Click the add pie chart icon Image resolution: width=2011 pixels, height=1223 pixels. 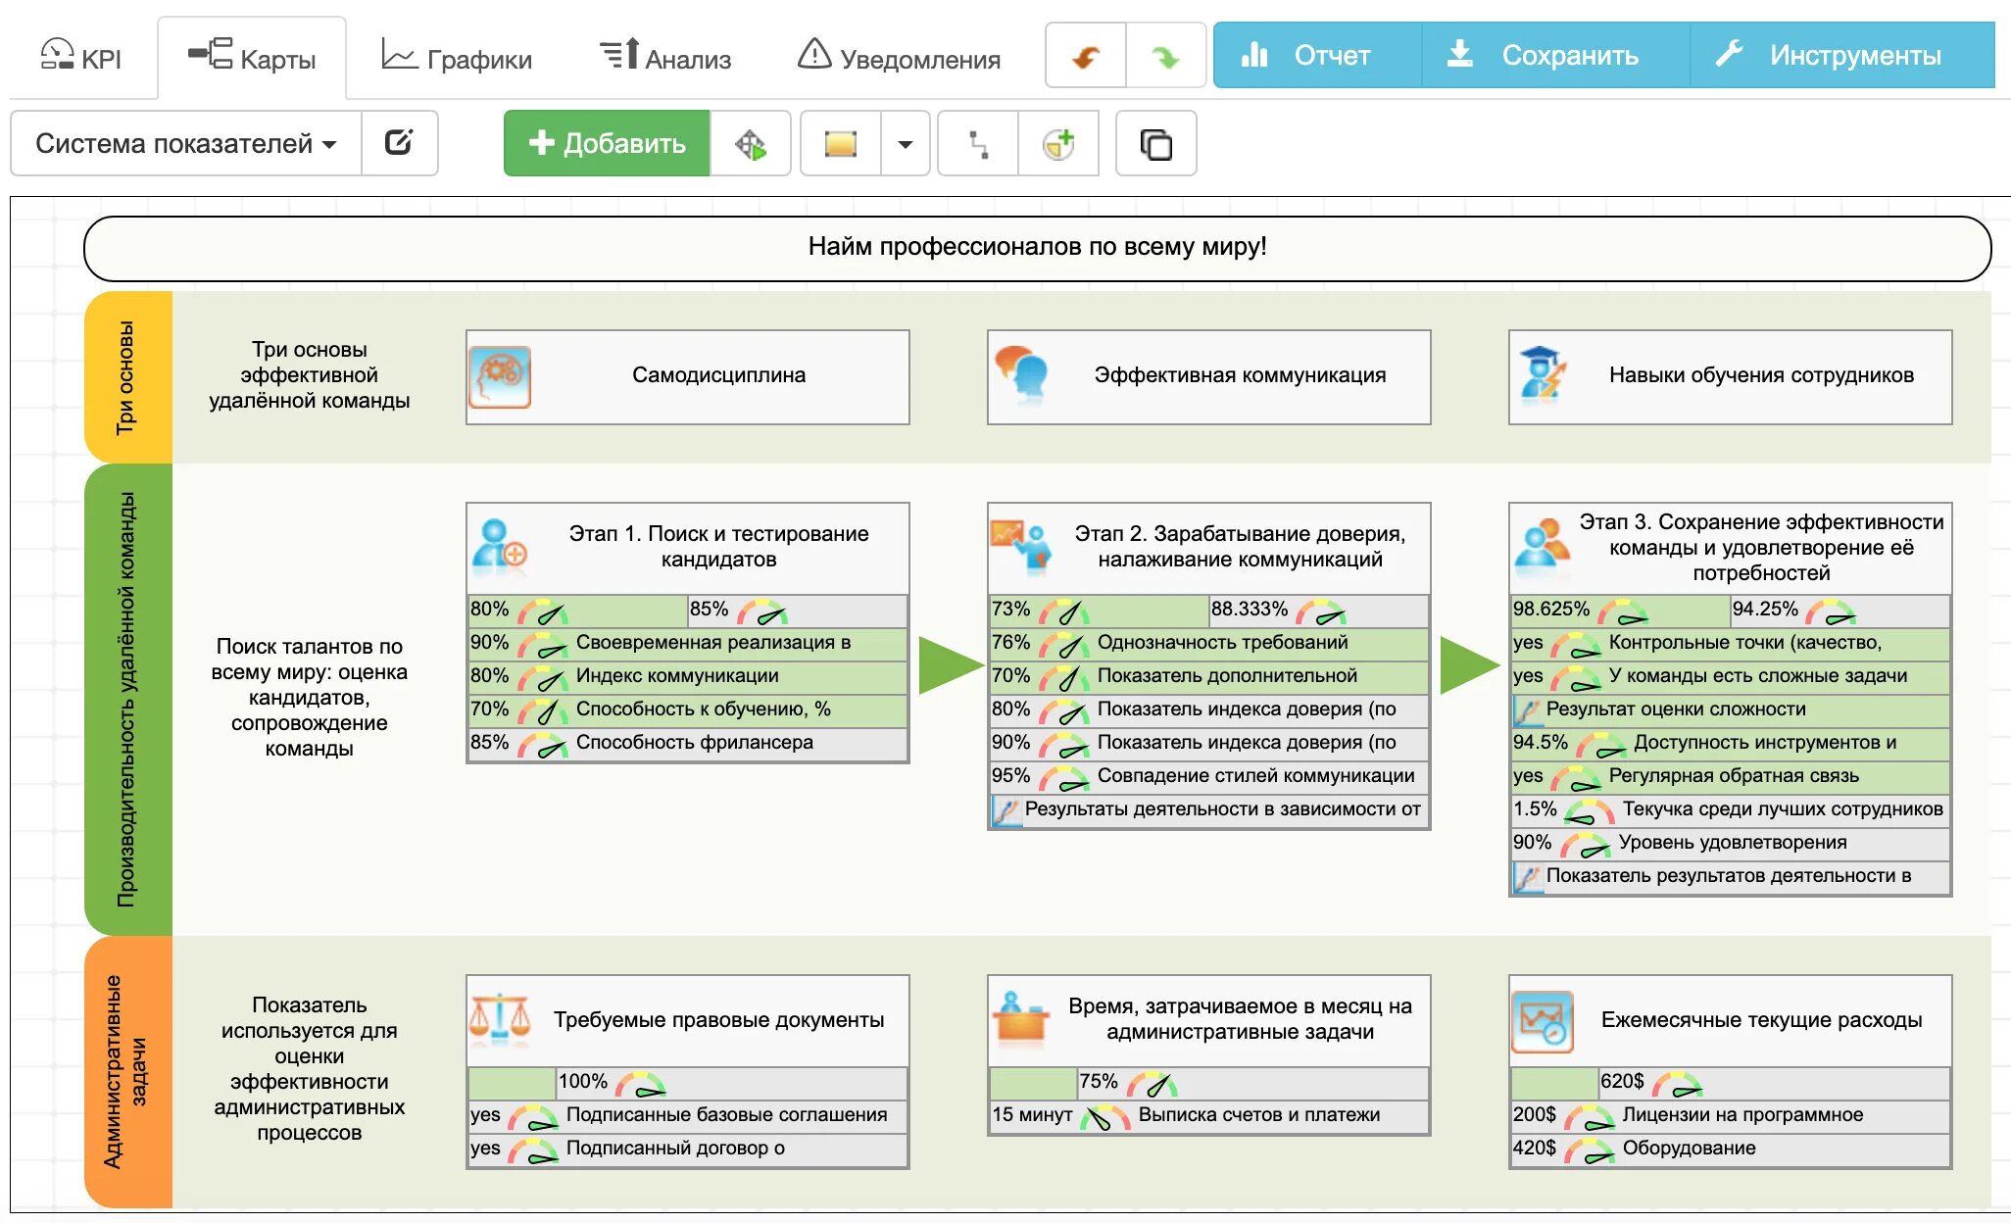[x=1058, y=144]
